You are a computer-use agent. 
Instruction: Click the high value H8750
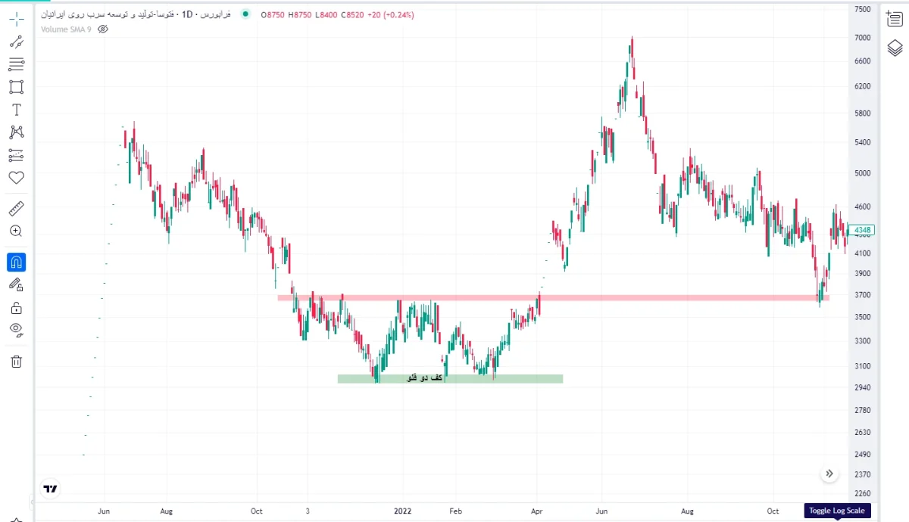[300, 14]
